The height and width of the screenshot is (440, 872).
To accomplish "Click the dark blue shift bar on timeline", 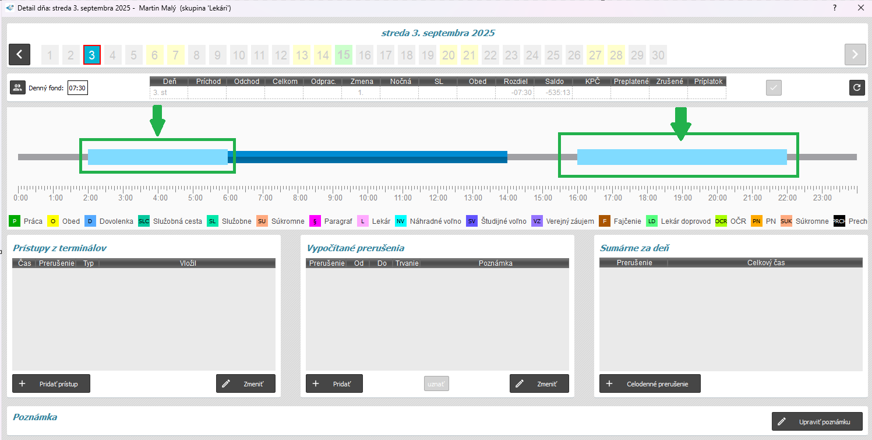I will 370,157.
